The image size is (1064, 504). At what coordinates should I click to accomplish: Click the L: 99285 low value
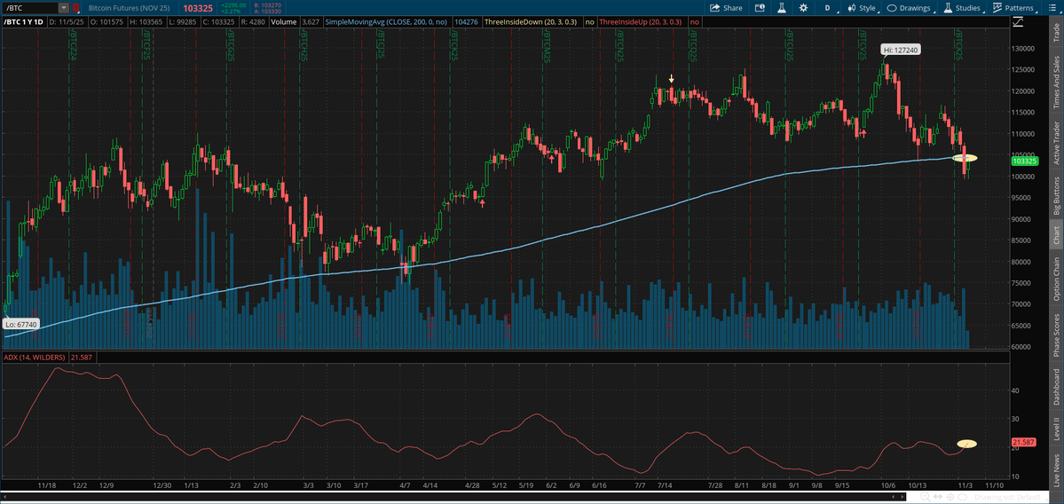(181, 21)
